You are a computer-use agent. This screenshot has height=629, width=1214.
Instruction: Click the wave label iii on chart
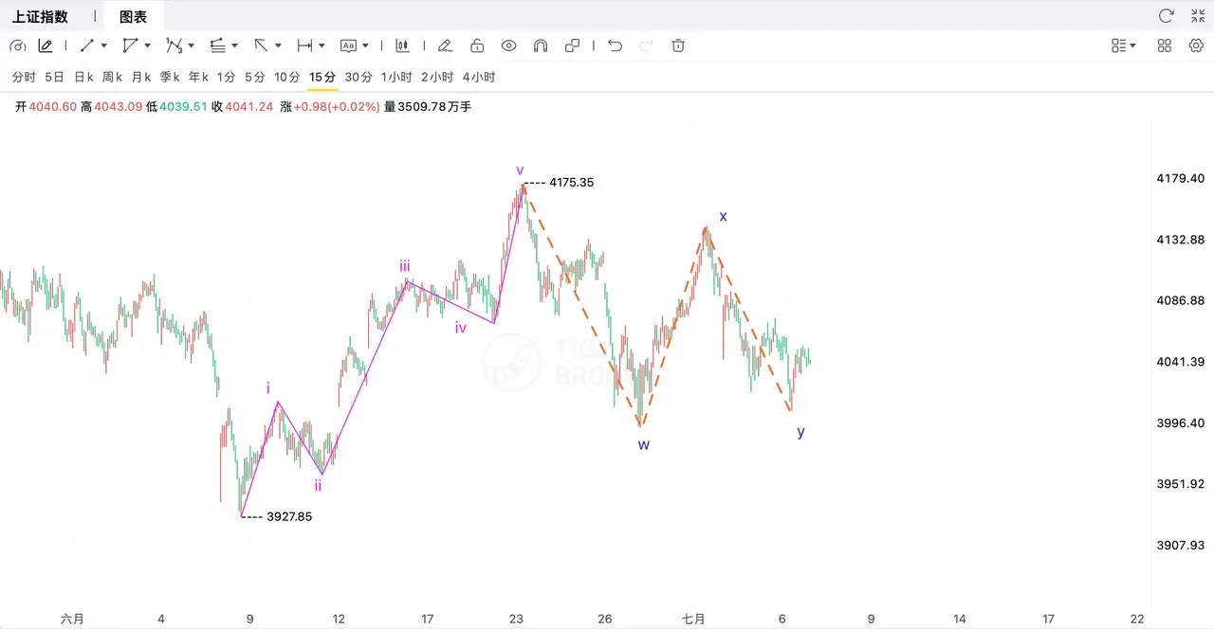pyautogui.click(x=405, y=266)
